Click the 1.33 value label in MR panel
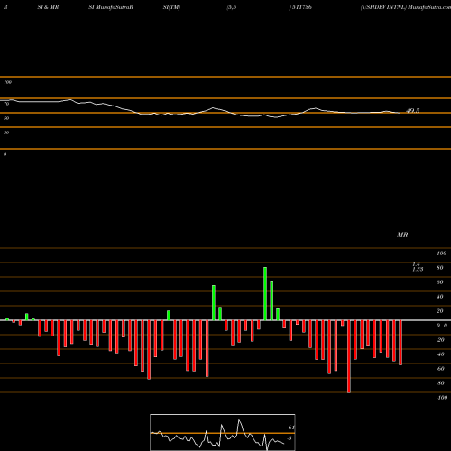451x451 pixels. click(x=418, y=270)
